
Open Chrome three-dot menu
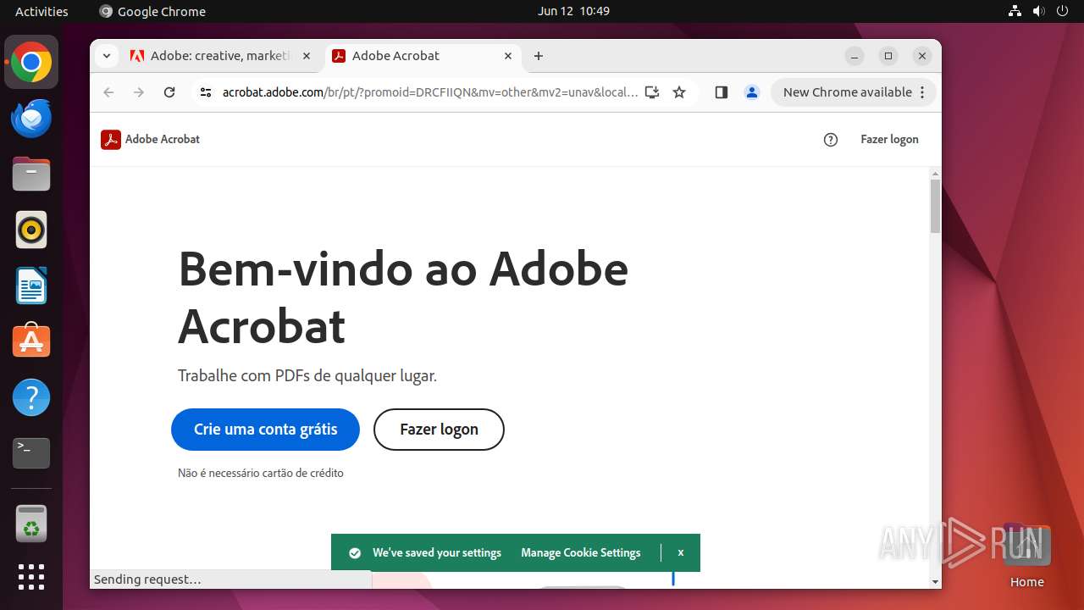923,92
